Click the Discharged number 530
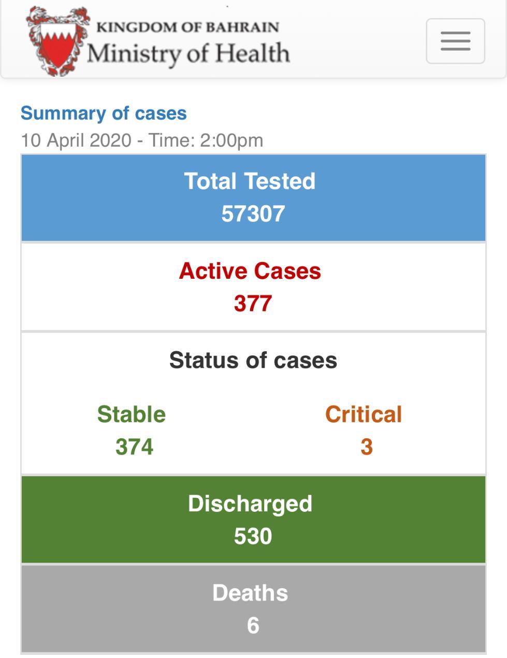The image size is (507, 658). coord(253,536)
